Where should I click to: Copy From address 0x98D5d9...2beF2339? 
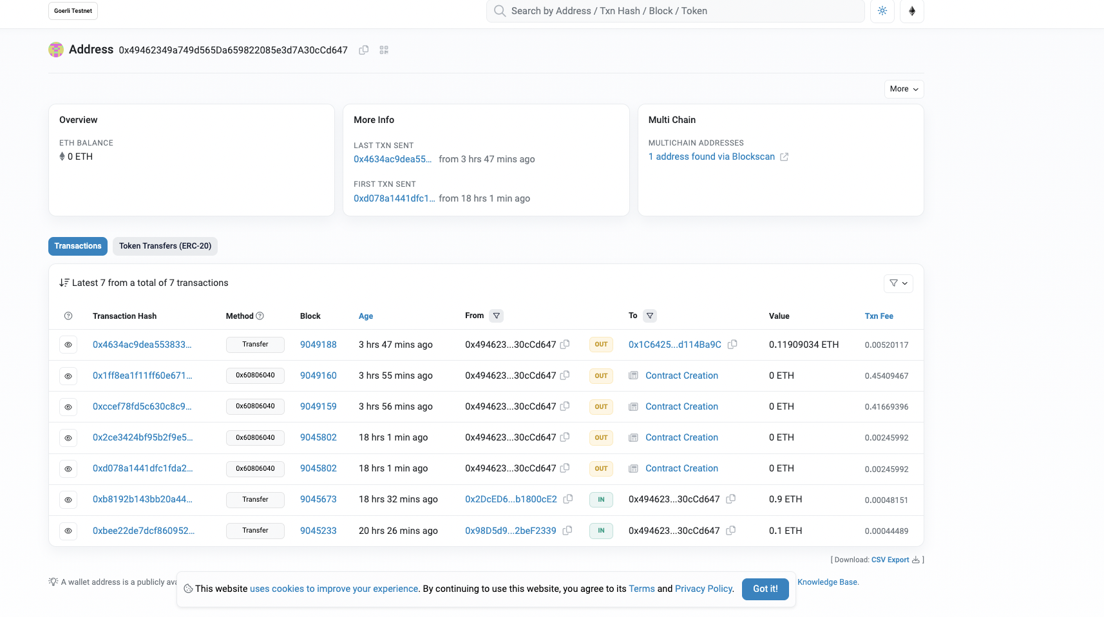pyautogui.click(x=567, y=531)
